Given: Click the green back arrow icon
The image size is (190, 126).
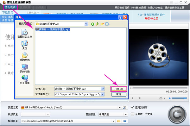Looking at the screenshot, I should tap(93, 24).
